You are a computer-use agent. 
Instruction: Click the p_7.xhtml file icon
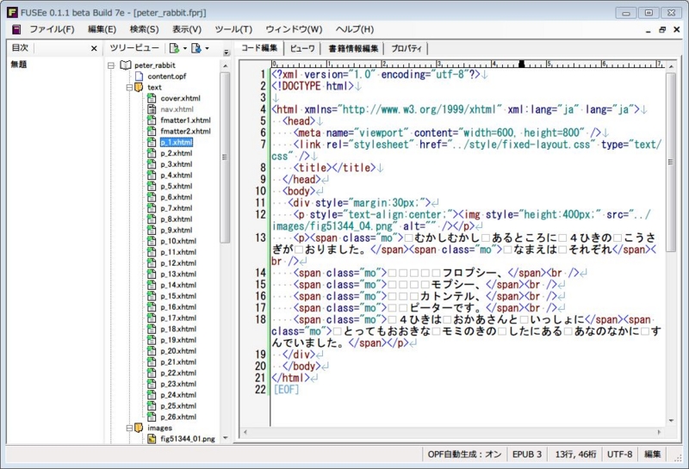coord(152,208)
